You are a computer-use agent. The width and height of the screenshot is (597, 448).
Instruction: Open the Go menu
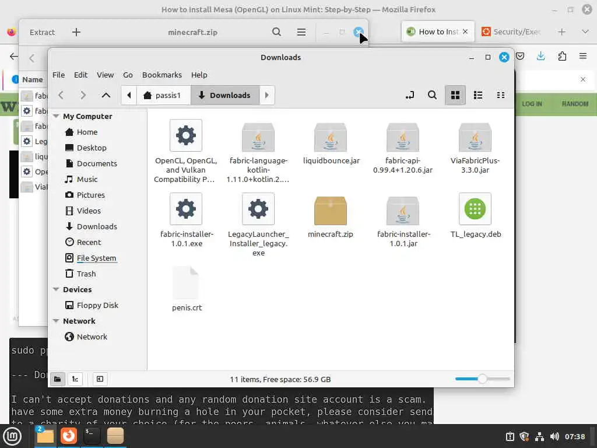click(128, 75)
